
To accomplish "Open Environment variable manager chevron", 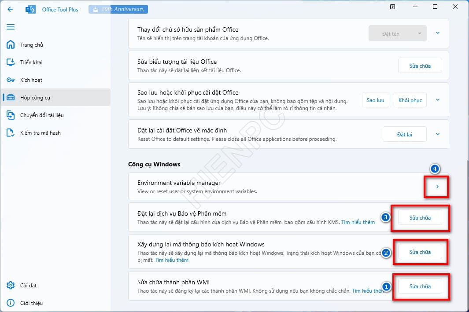I will 437,187.
